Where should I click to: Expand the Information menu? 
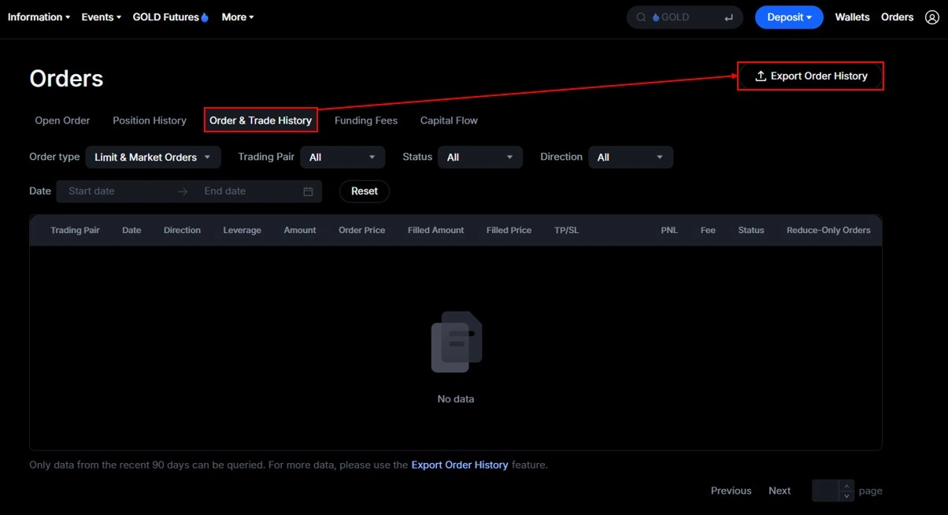pyautogui.click(x=39, y=17)
